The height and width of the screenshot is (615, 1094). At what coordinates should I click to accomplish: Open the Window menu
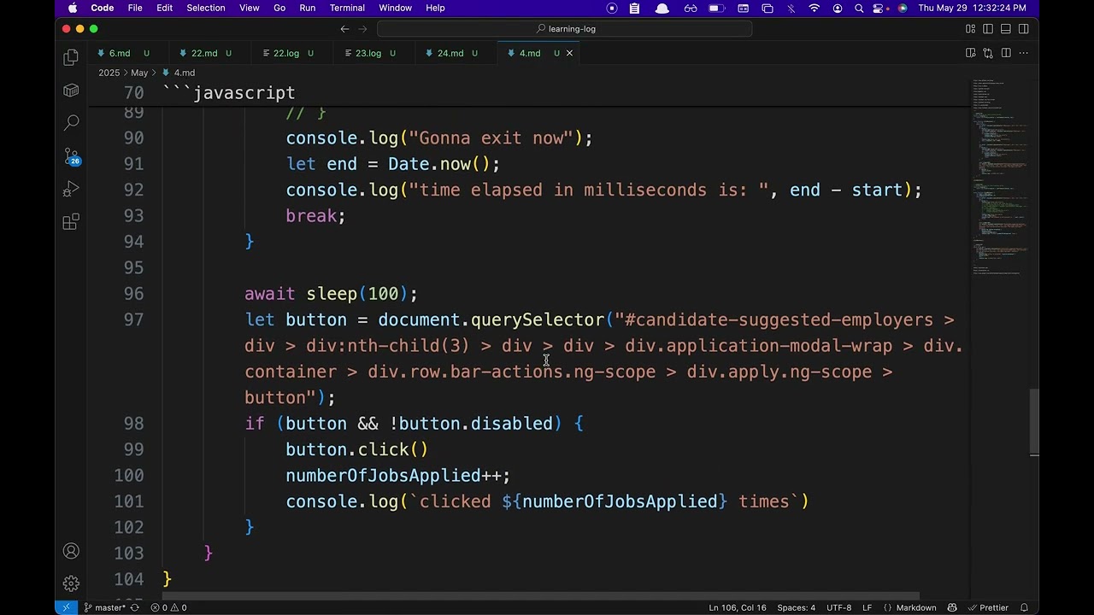395,8
